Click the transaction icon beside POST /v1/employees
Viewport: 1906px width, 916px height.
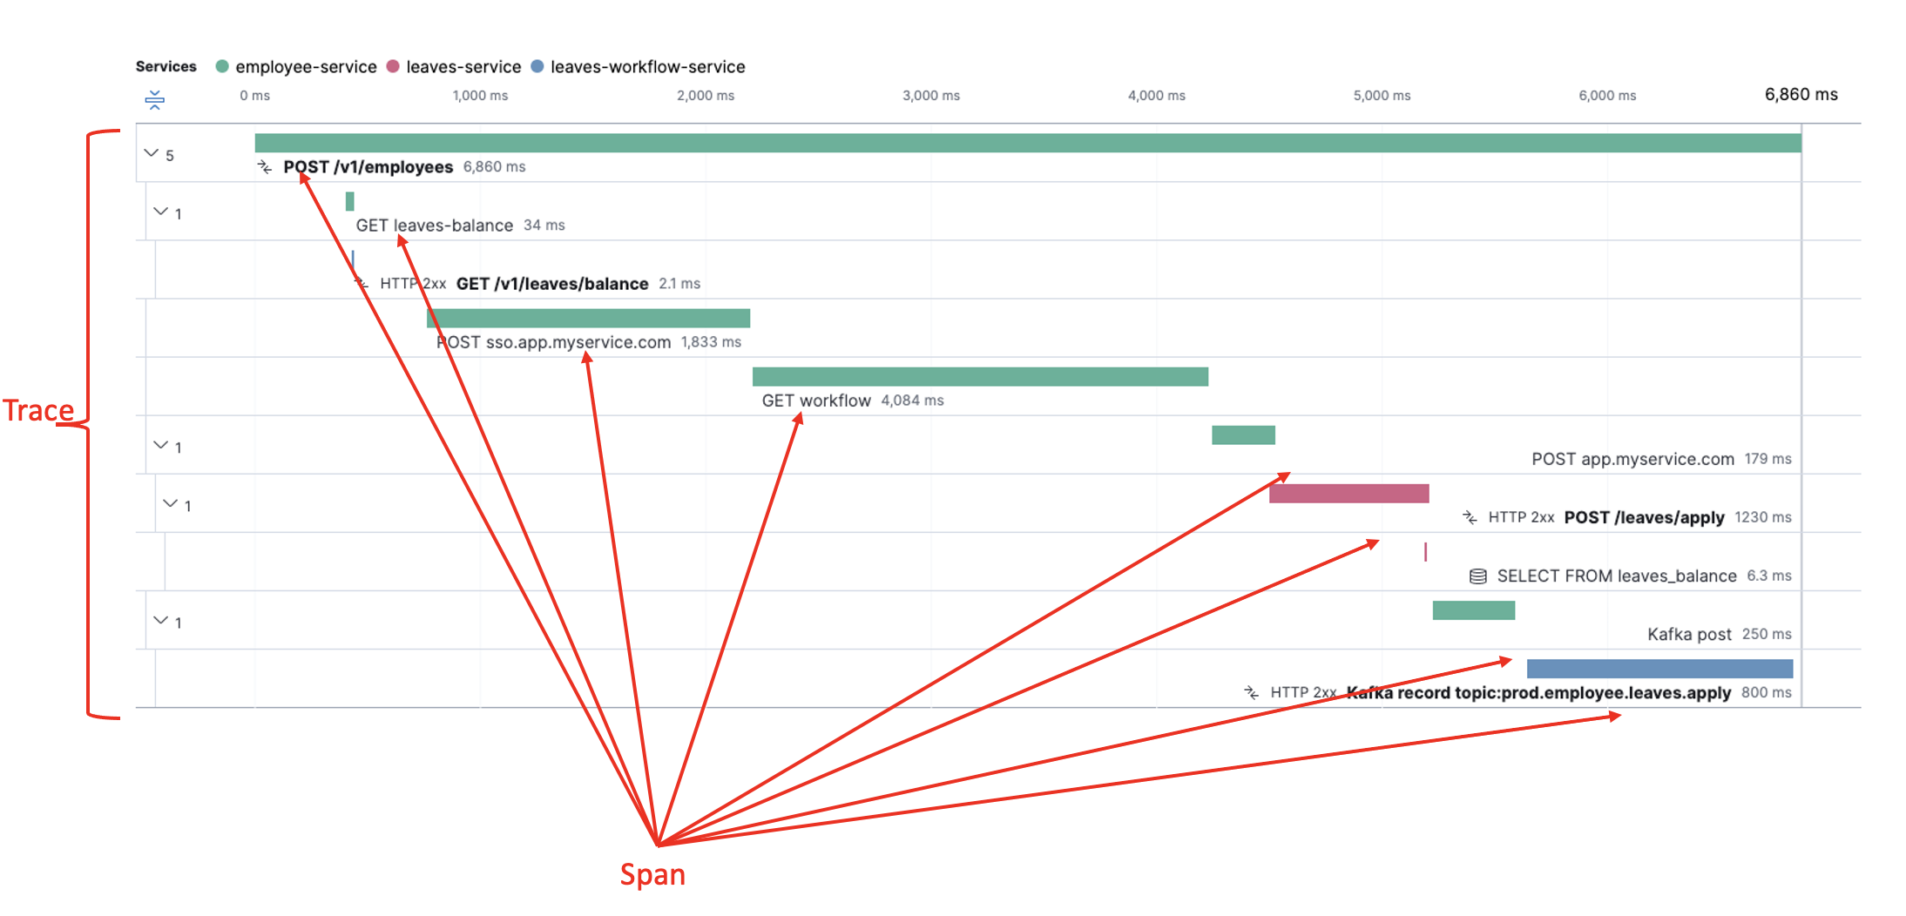click(265, 166)
